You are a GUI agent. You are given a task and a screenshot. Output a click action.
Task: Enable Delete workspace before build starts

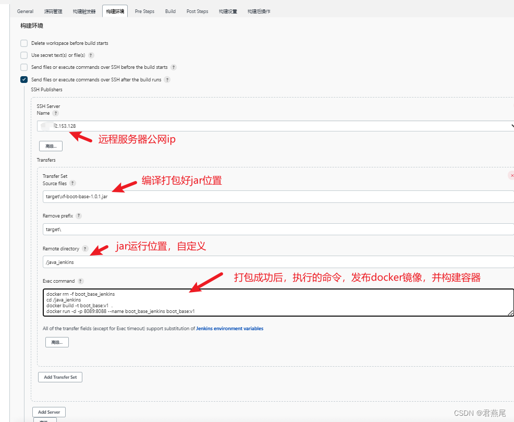pyautogui.click(x=24, y=43)
